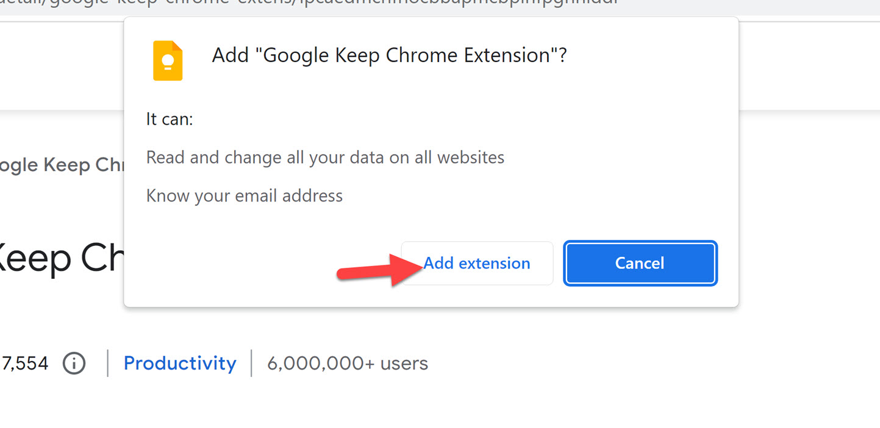Click the Add extension button
Viewport: 880px width, 428px height.
pyautogui.click(x=477, y=263)
